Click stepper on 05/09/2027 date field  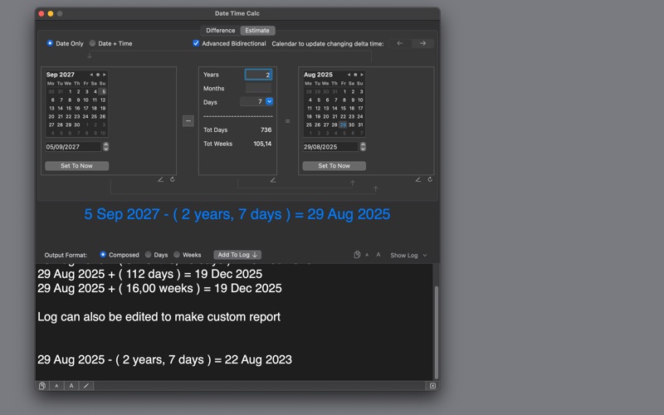click(106, 147)
